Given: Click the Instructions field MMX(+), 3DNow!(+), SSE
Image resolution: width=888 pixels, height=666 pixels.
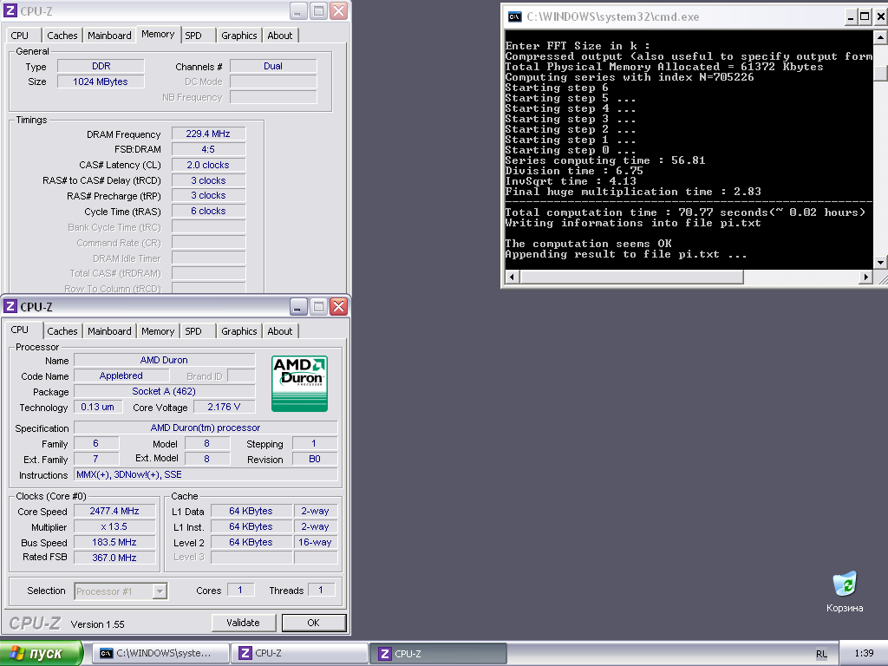Looking at the screenshot, I should tap(206, 474).
